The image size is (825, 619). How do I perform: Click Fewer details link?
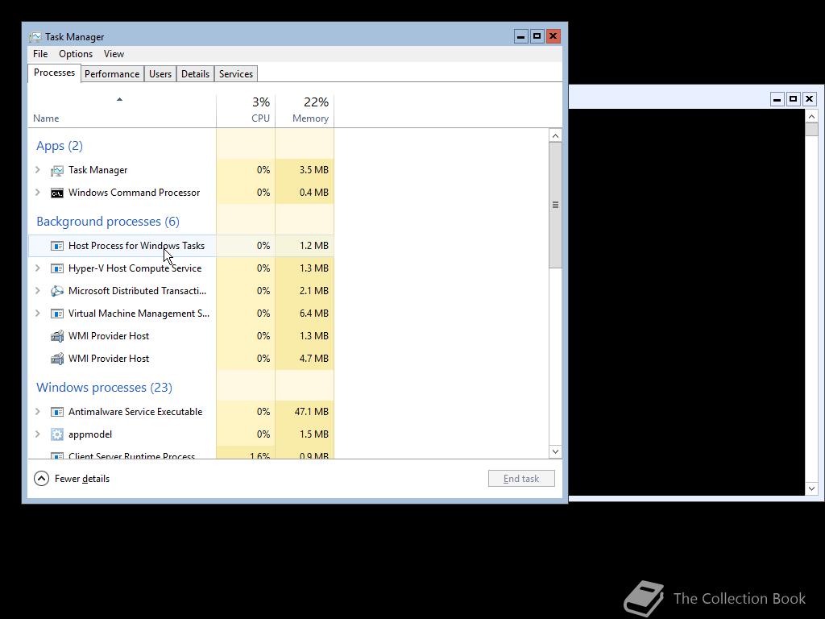click(x=82, y=479)
